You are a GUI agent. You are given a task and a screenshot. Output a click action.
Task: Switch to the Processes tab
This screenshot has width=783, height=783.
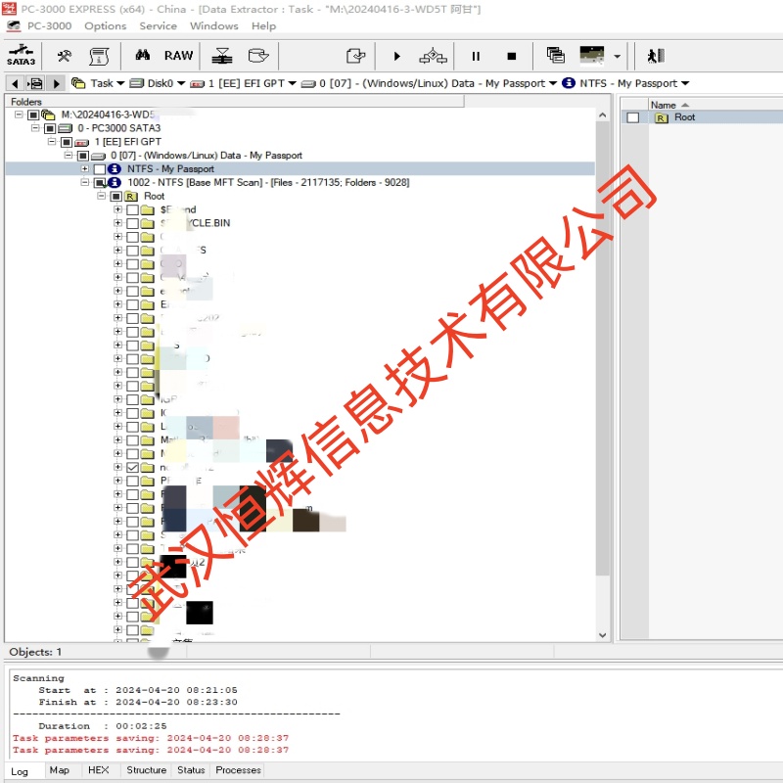[x=238, y=770]
